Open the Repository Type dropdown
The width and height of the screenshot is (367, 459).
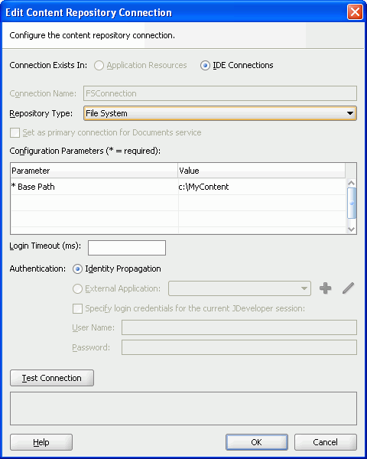tap(219, 113)
